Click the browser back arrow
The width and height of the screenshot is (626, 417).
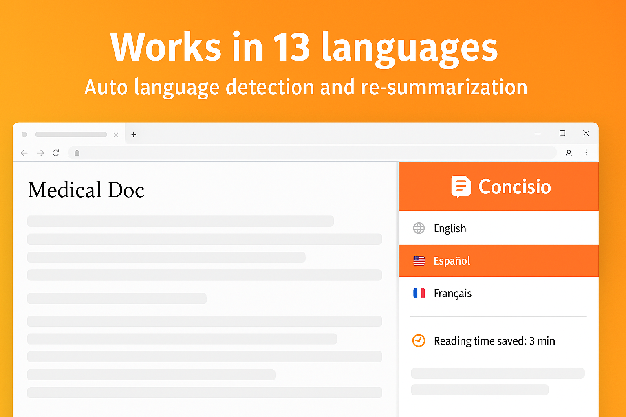coord(24,153)
